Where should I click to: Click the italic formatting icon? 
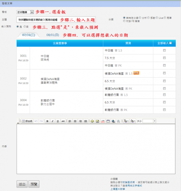tap(52, 121)
